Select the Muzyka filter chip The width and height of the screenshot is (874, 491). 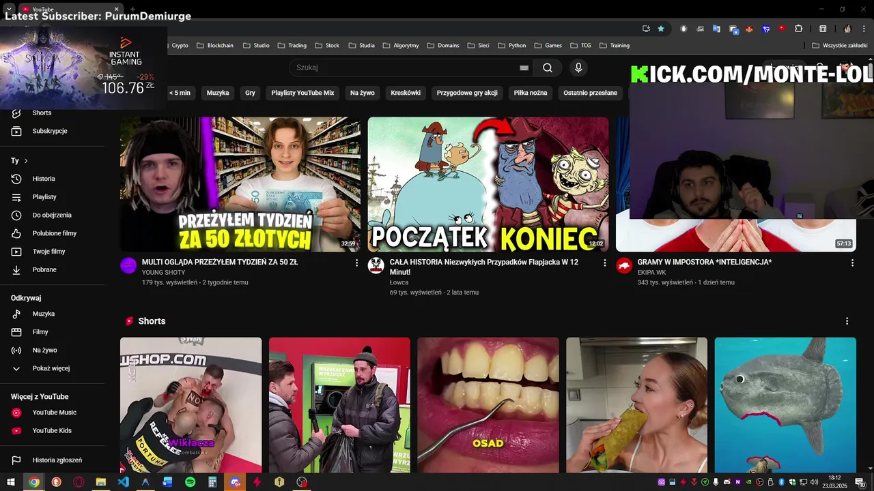point(218,93)
